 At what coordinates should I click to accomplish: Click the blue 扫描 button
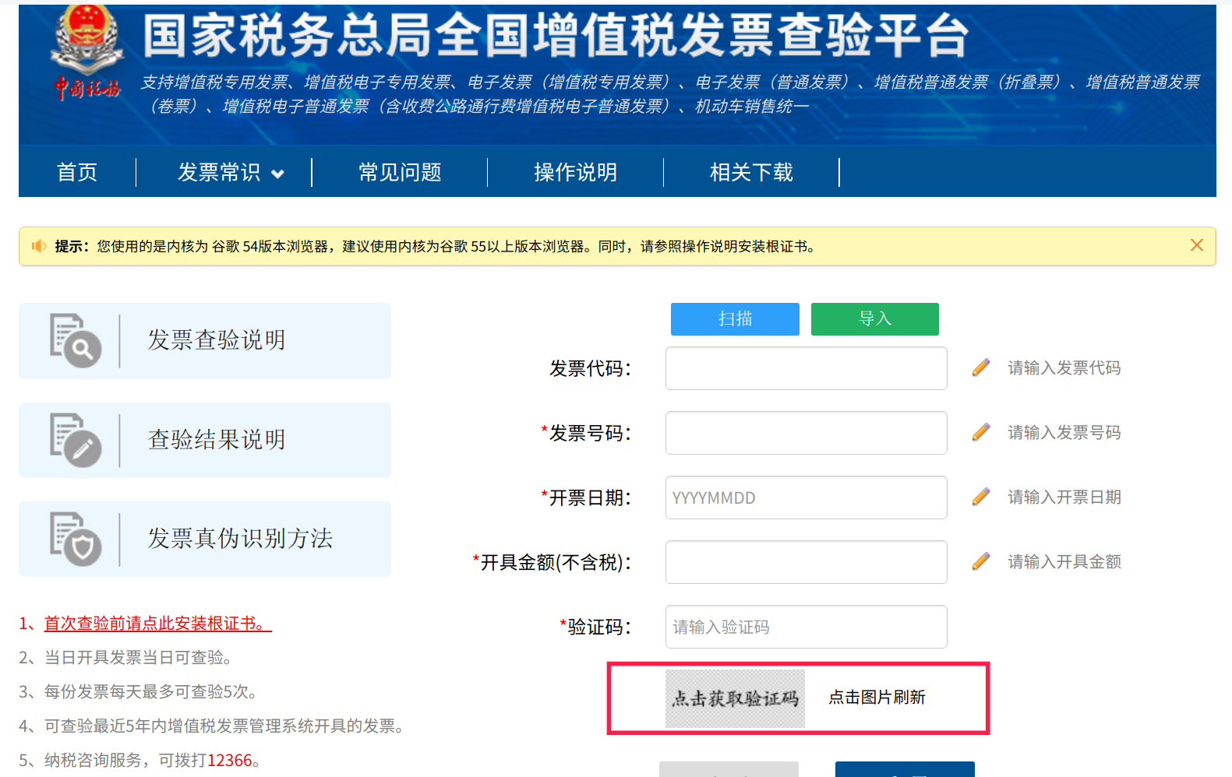tap(735, 319)
